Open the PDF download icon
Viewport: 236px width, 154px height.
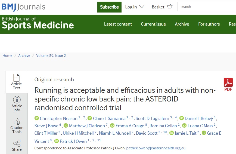click(228, 82)
